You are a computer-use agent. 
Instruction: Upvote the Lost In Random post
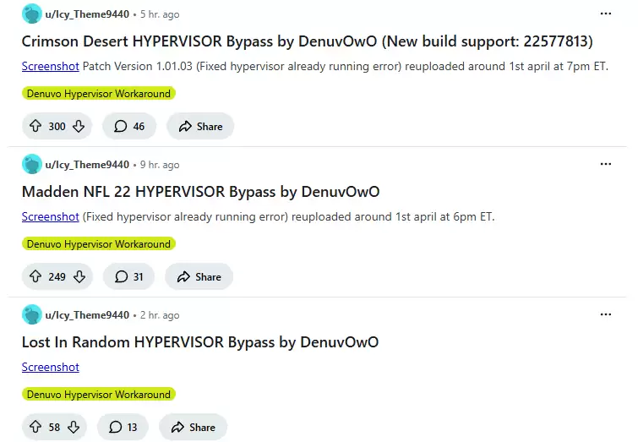tap(35, 427)
